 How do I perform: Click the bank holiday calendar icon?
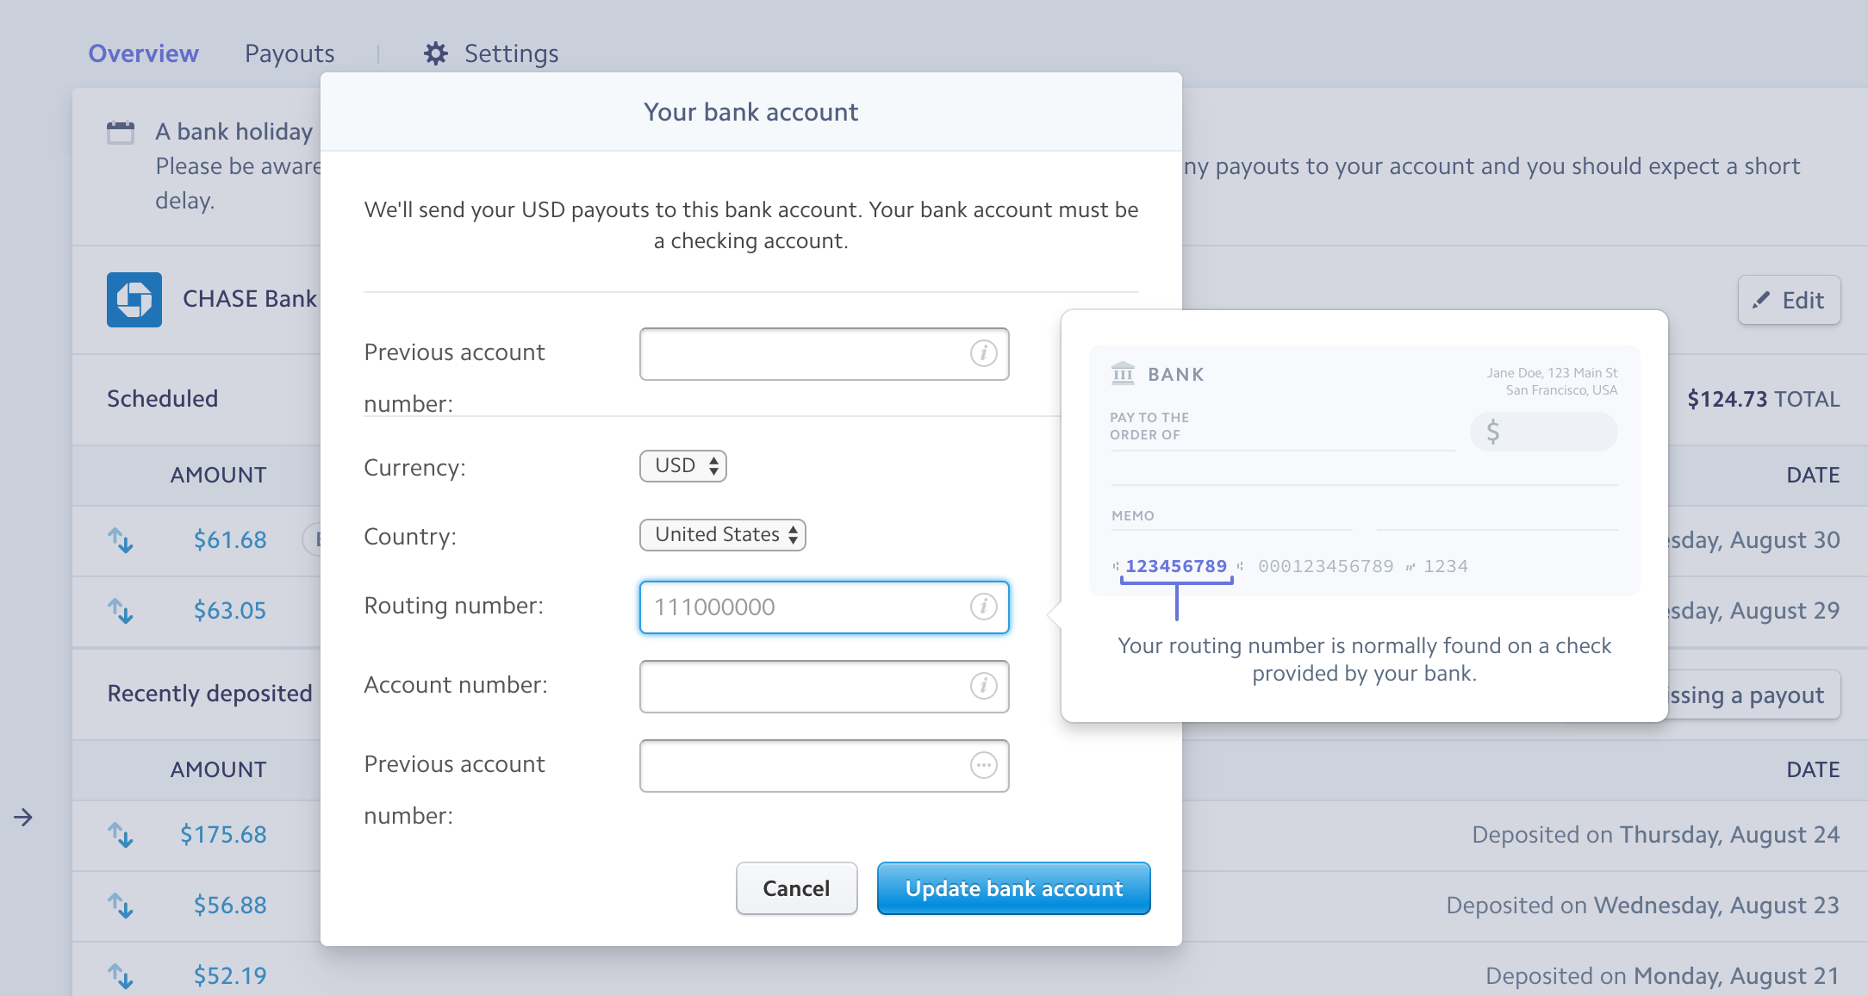click(x=121, y=132)
